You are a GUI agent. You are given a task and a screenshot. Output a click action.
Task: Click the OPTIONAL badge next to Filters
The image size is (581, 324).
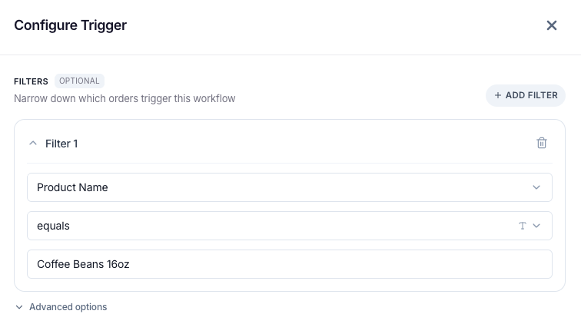pos(79,81)
